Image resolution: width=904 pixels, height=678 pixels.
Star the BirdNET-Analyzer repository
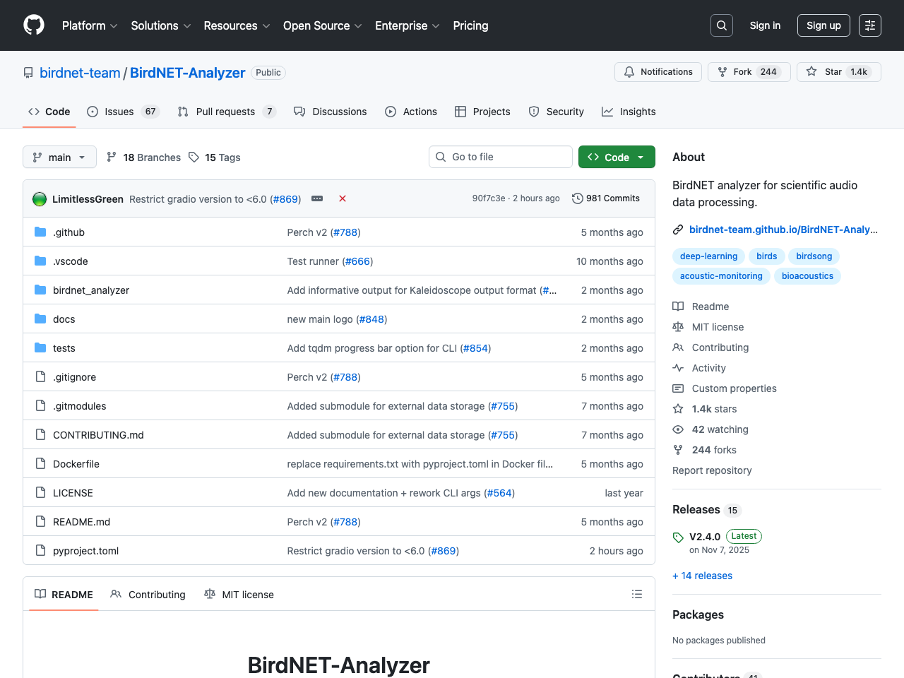coord(838,71)
